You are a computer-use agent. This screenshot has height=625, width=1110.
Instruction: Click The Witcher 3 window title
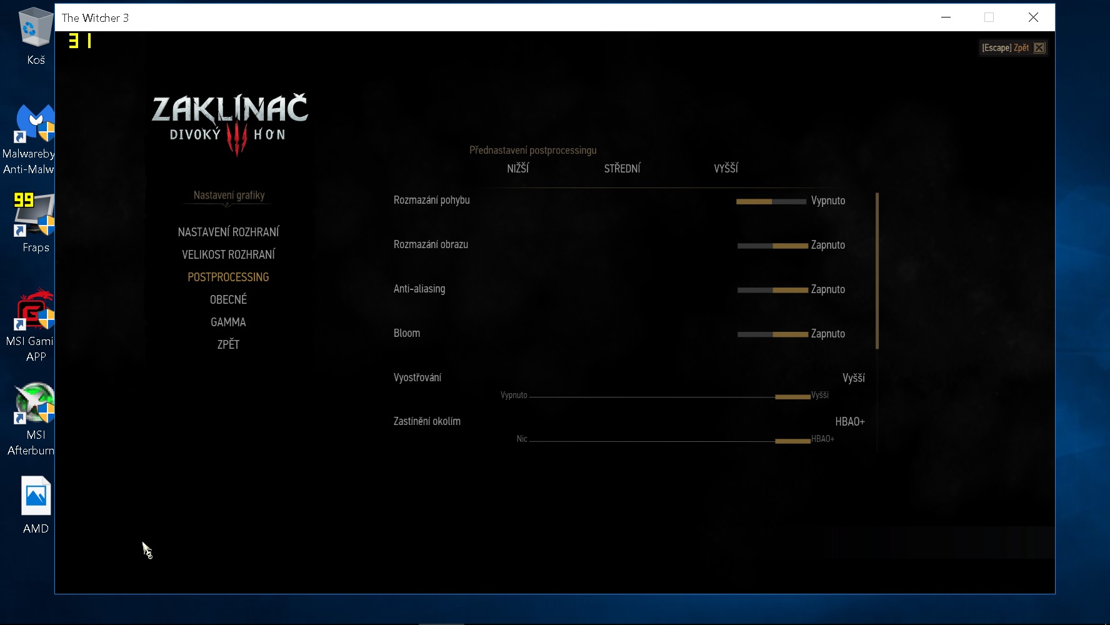point(95,18)
